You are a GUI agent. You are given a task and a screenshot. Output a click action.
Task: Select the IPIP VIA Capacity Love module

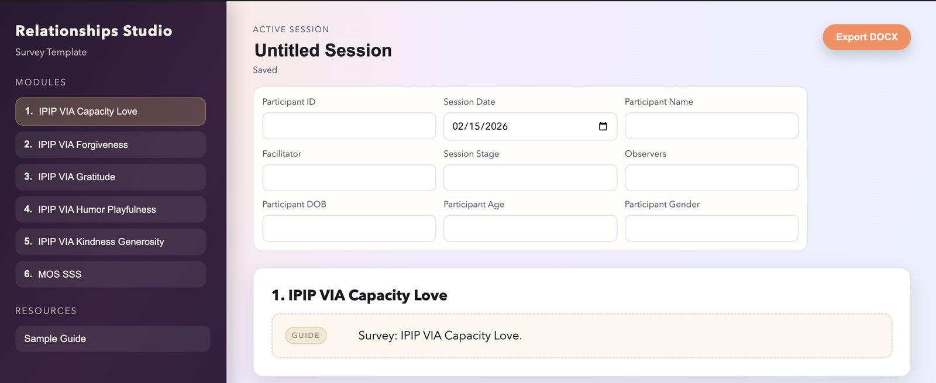pyautogui.click(x=111, y=112)
